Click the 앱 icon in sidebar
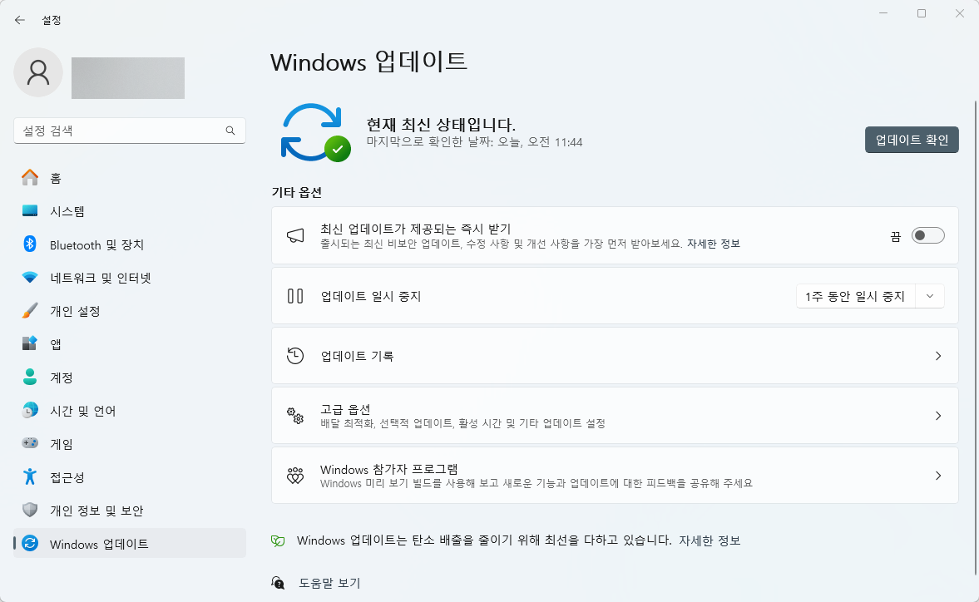 pos(30,343)
